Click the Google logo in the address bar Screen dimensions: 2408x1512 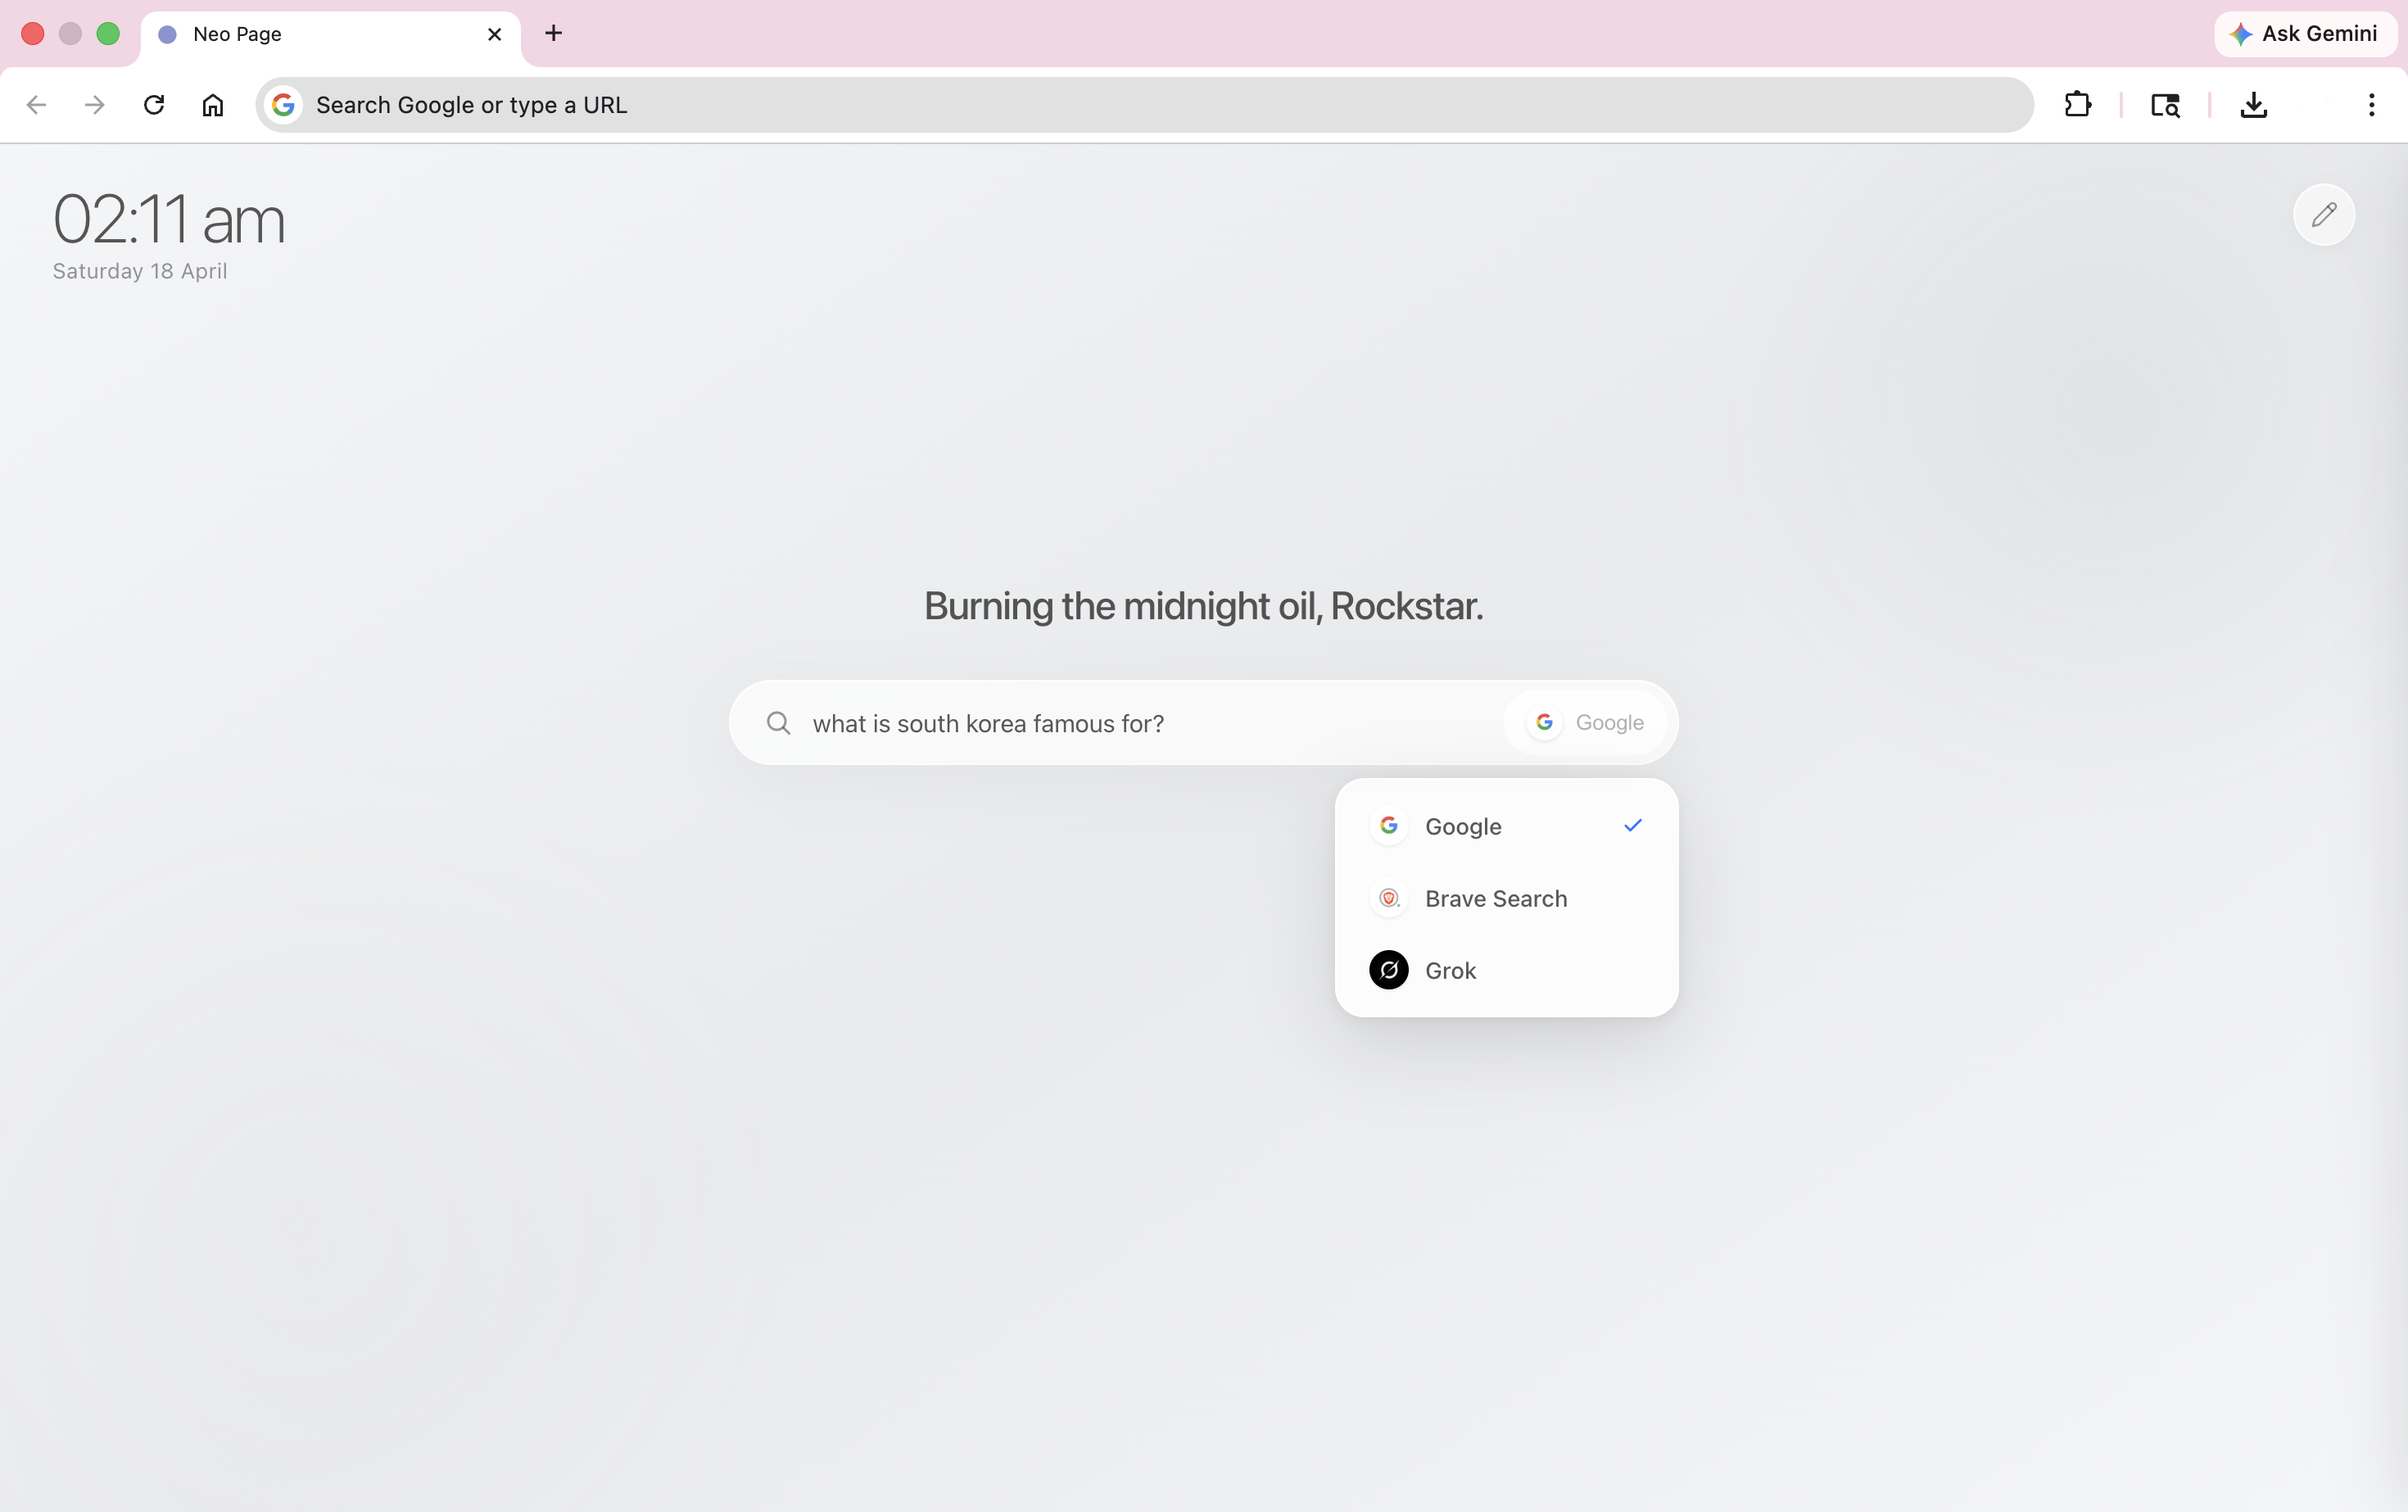[x=283, y=104]
